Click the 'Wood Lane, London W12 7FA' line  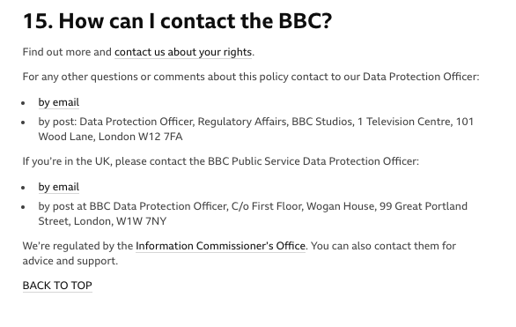(110, 137)
